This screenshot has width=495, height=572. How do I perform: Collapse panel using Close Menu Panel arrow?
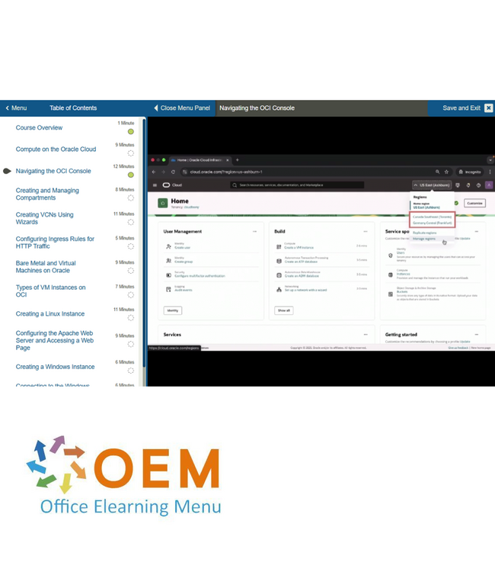coord(156,108)
